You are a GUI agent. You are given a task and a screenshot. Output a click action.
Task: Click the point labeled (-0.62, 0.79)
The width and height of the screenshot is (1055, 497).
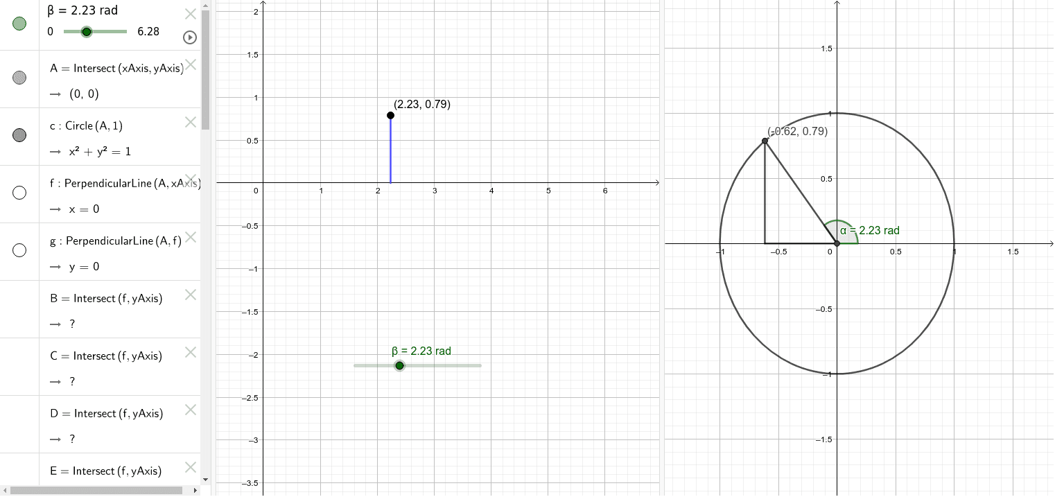pyautogui.click(x=765, y=141)
